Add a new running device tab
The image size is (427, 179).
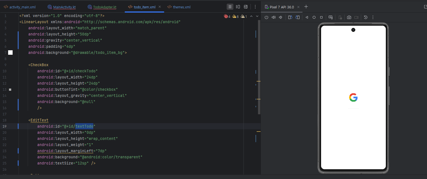(x=306, y=7)
